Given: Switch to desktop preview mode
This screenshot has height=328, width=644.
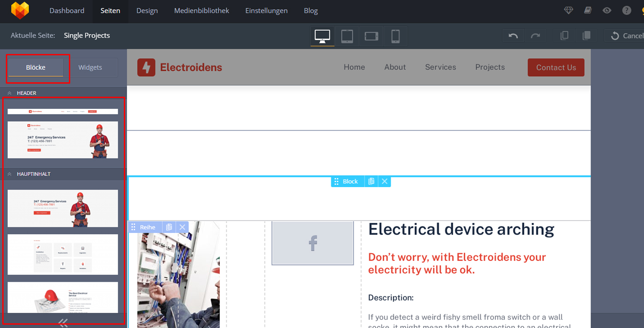Looking at the screenshot, I should [322, 36].
